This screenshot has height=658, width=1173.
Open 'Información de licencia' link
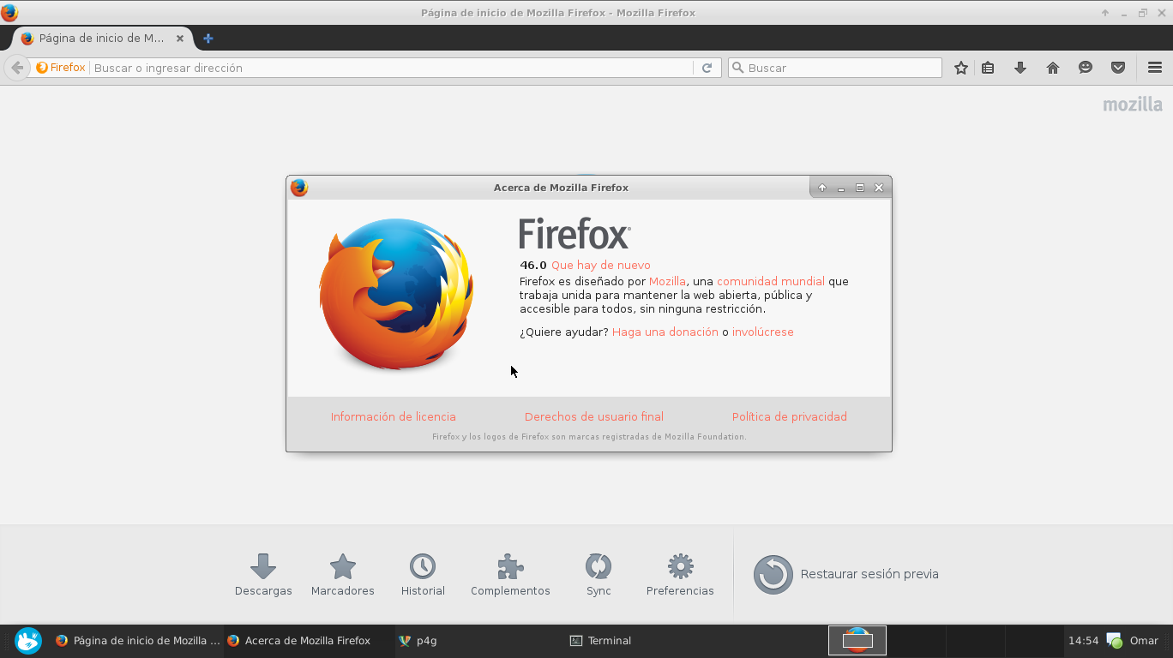pyautogui.click(x=394, y=417)
